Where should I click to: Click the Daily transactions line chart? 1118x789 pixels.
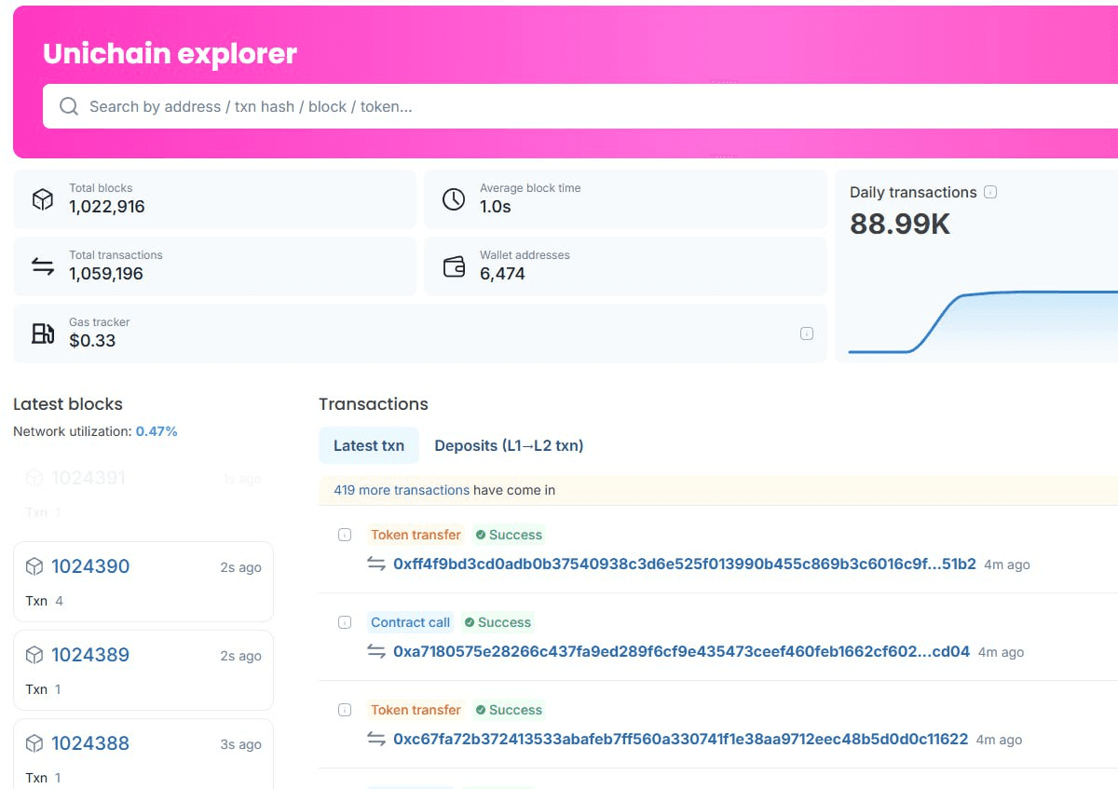point(983,322)
